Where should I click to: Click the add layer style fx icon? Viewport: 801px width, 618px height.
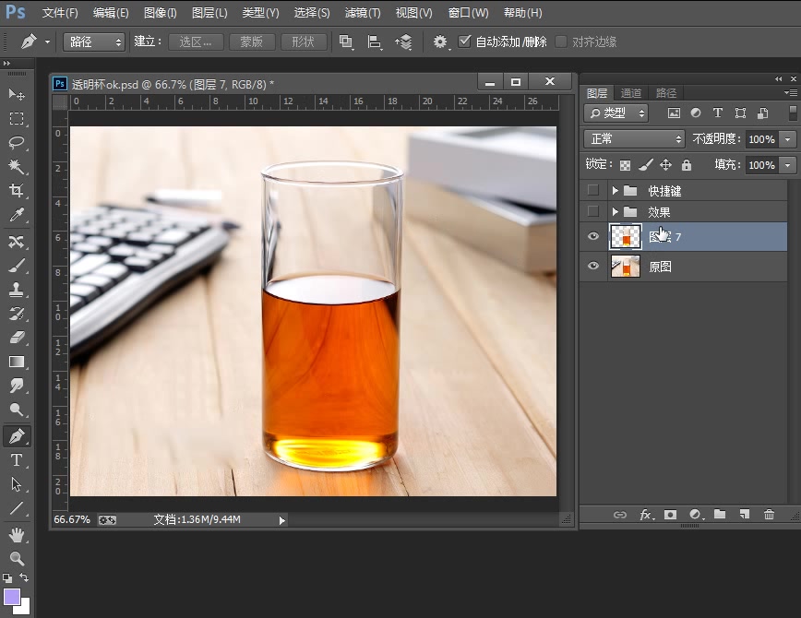tap(646, 515)
